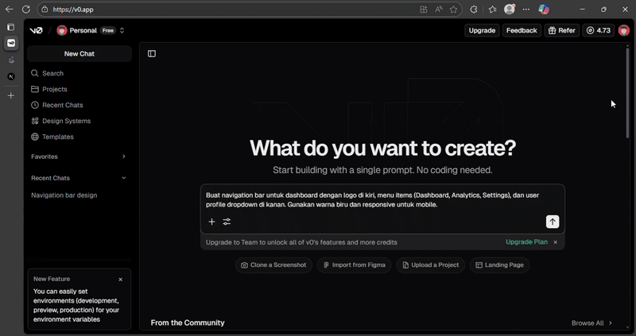Open browser extensions puzzle icon
Screen dimensions: 636x336
pyautogui.click(x=473, y=10)
